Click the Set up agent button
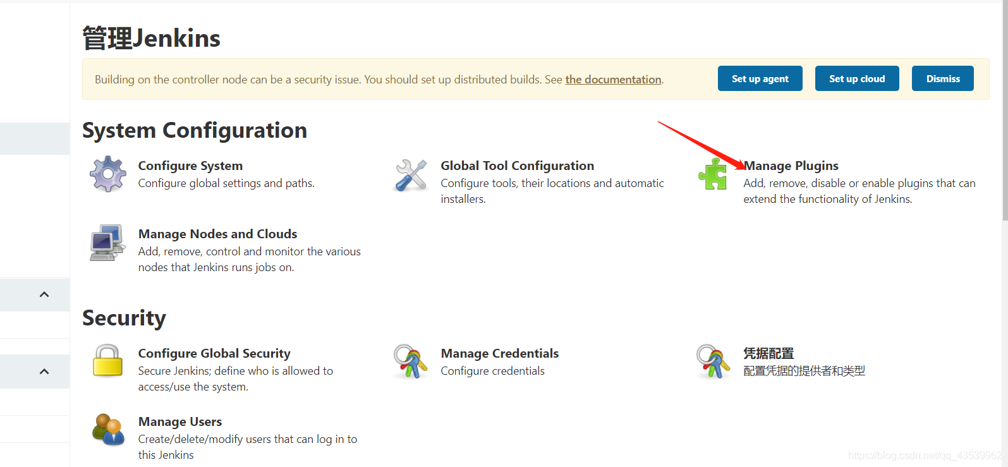The width and height of the screenshot is (1008, 467). point(760,78)
